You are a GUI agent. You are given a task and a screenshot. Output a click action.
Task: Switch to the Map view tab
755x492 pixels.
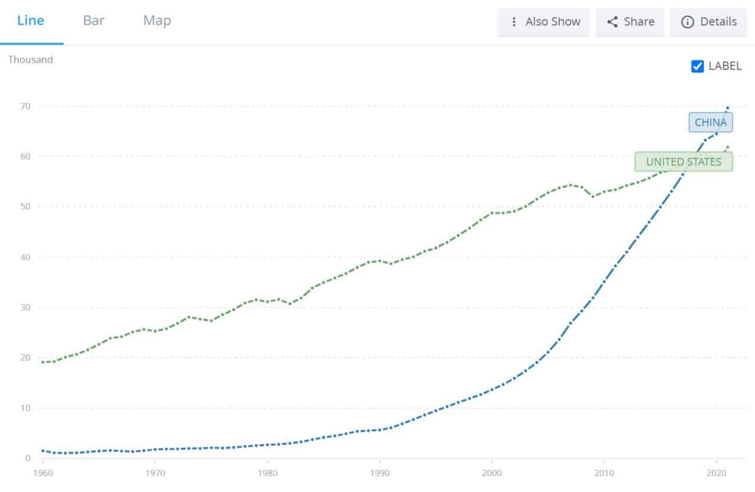(x=157, y=21)
